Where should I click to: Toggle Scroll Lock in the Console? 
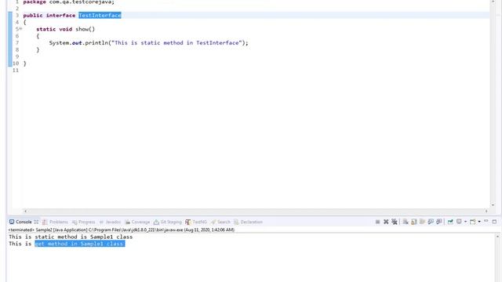tap(413, 222)
